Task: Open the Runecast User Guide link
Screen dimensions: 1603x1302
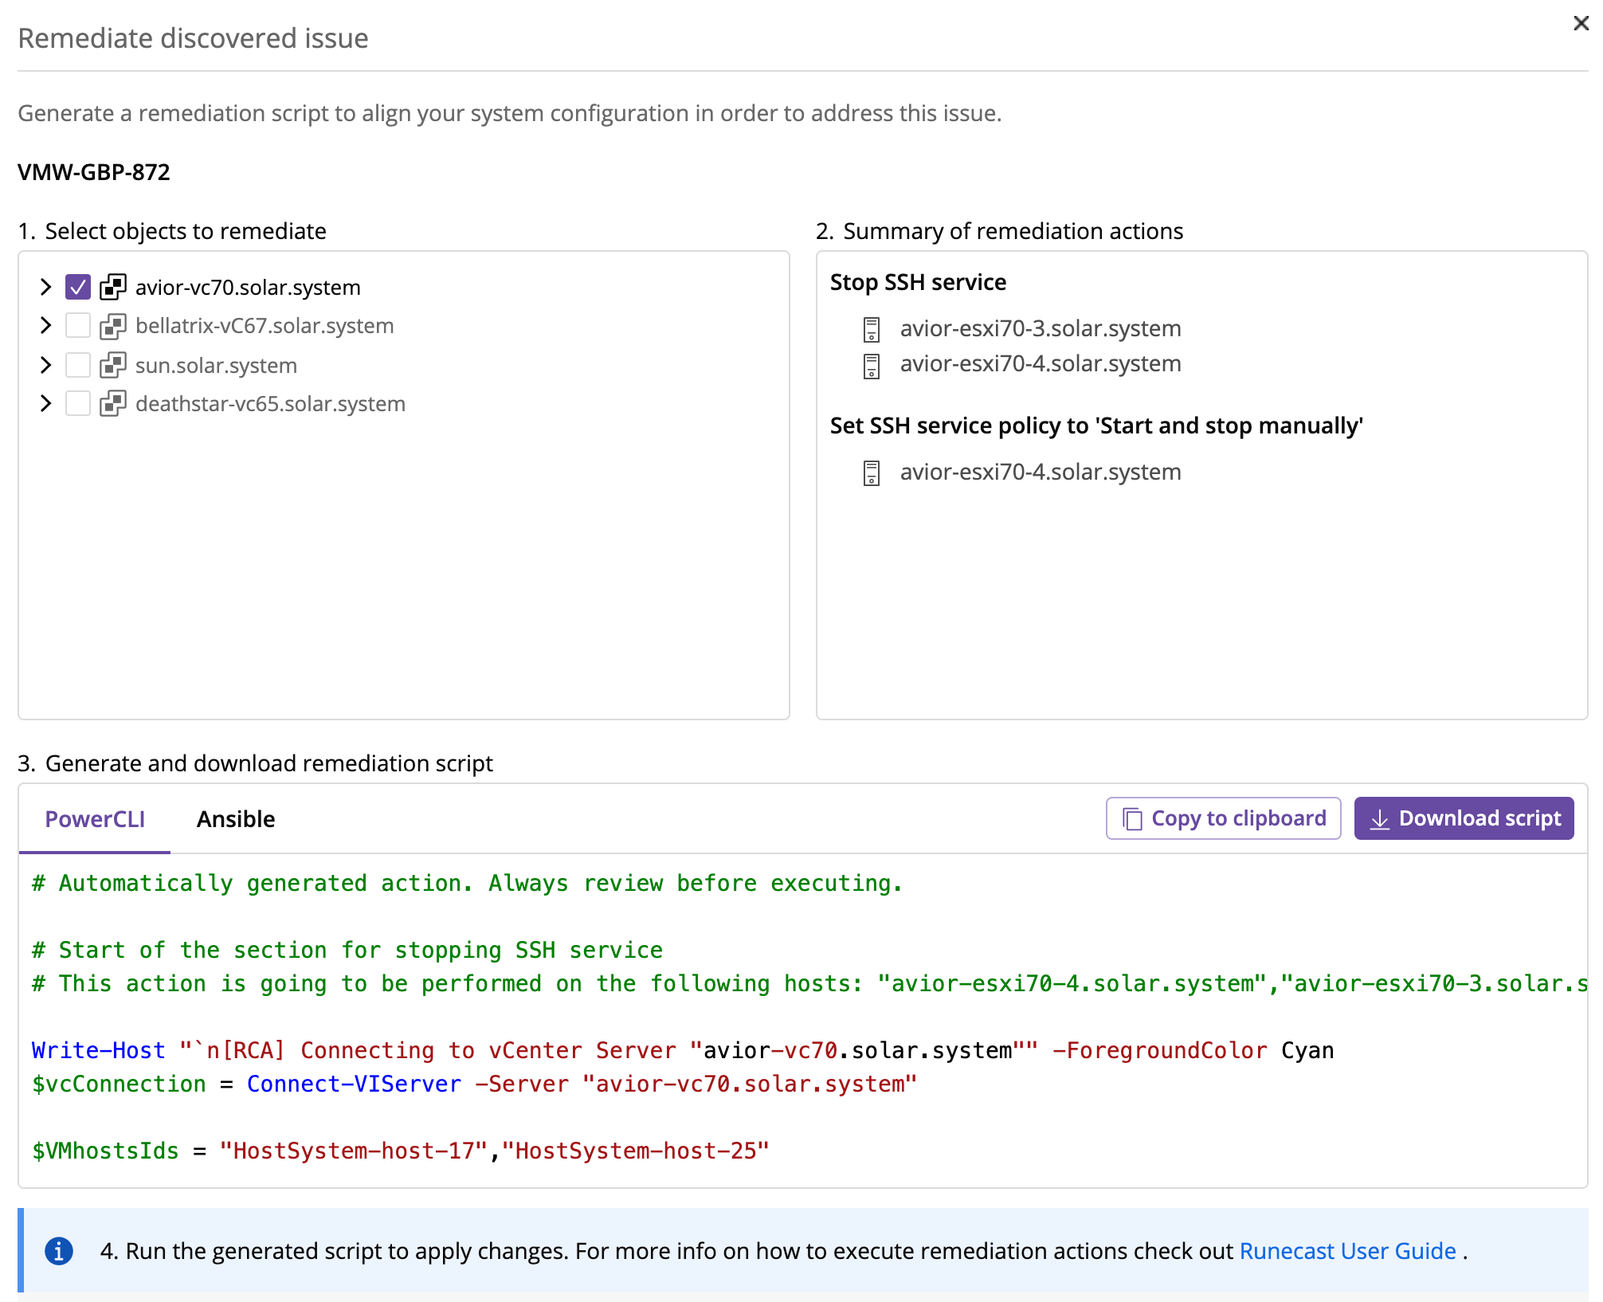Action: point(1346,1250)
